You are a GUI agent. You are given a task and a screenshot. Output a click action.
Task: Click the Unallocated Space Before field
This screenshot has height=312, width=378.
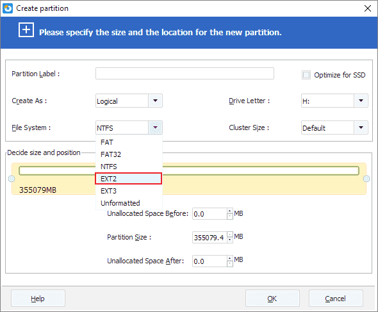210,214
